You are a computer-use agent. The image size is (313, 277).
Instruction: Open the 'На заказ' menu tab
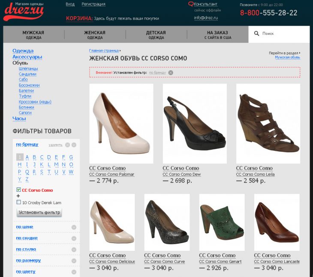(x=218, y=35)
